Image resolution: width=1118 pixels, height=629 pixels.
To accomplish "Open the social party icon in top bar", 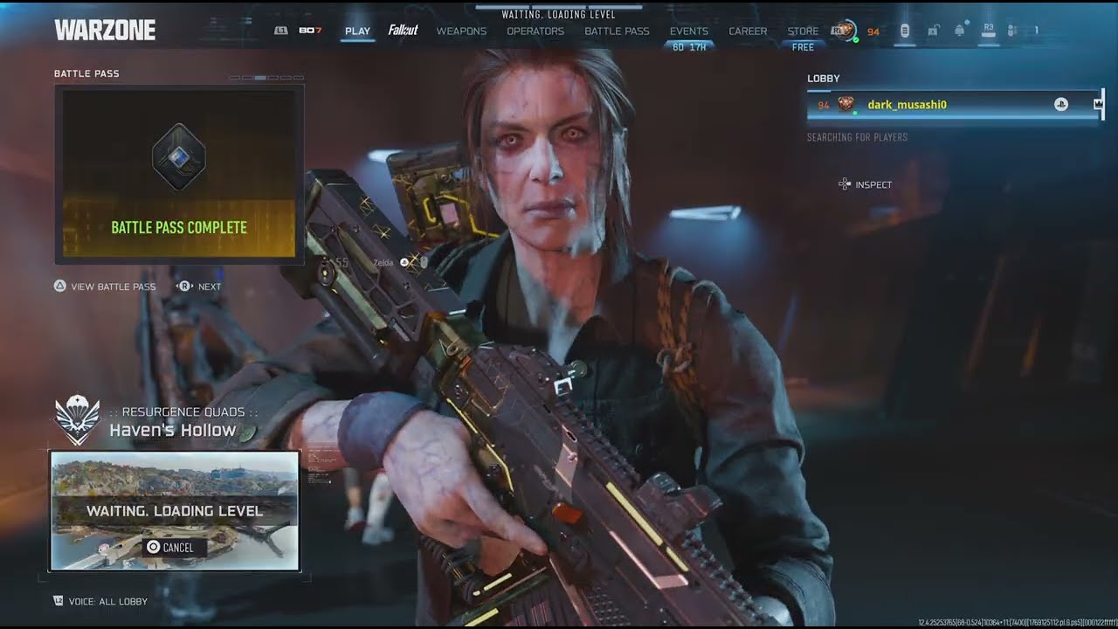I will tap(1012, 31).
